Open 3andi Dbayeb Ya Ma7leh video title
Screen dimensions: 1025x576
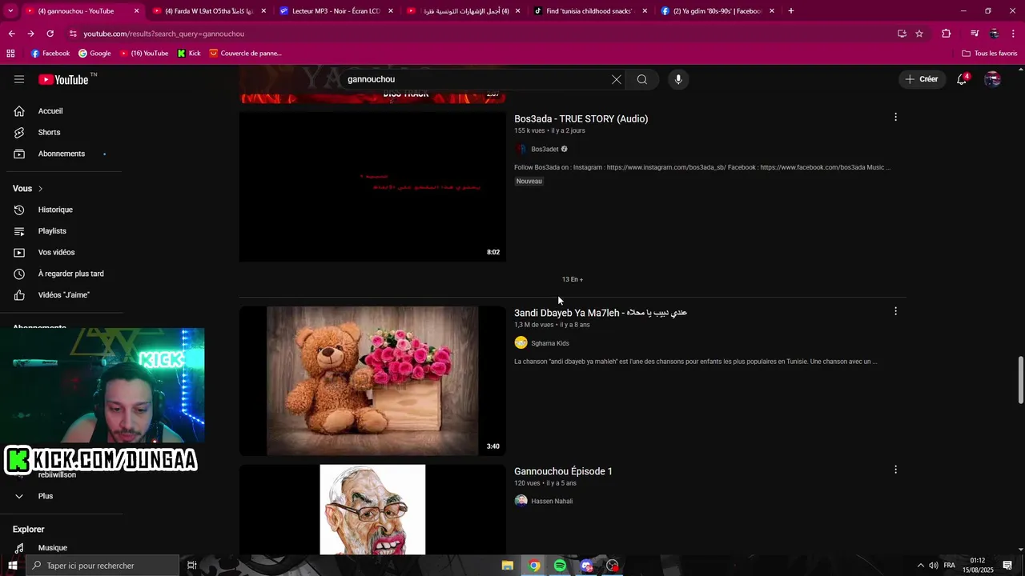point(601,313)
